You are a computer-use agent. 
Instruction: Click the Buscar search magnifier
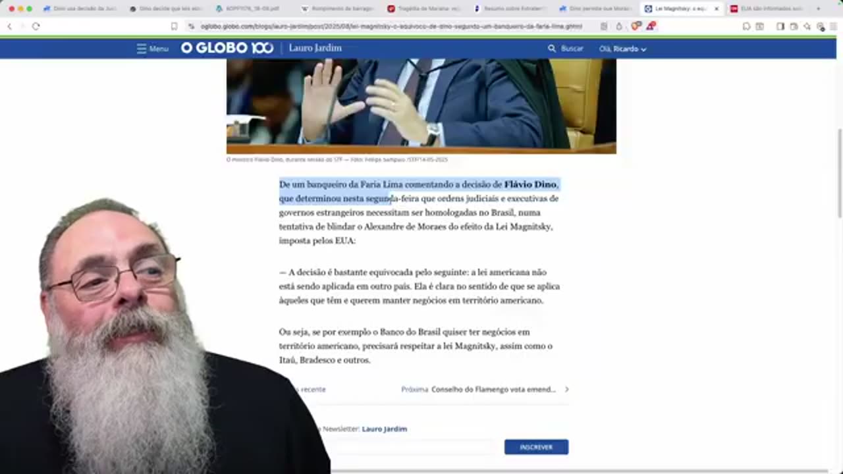point(552,49)
